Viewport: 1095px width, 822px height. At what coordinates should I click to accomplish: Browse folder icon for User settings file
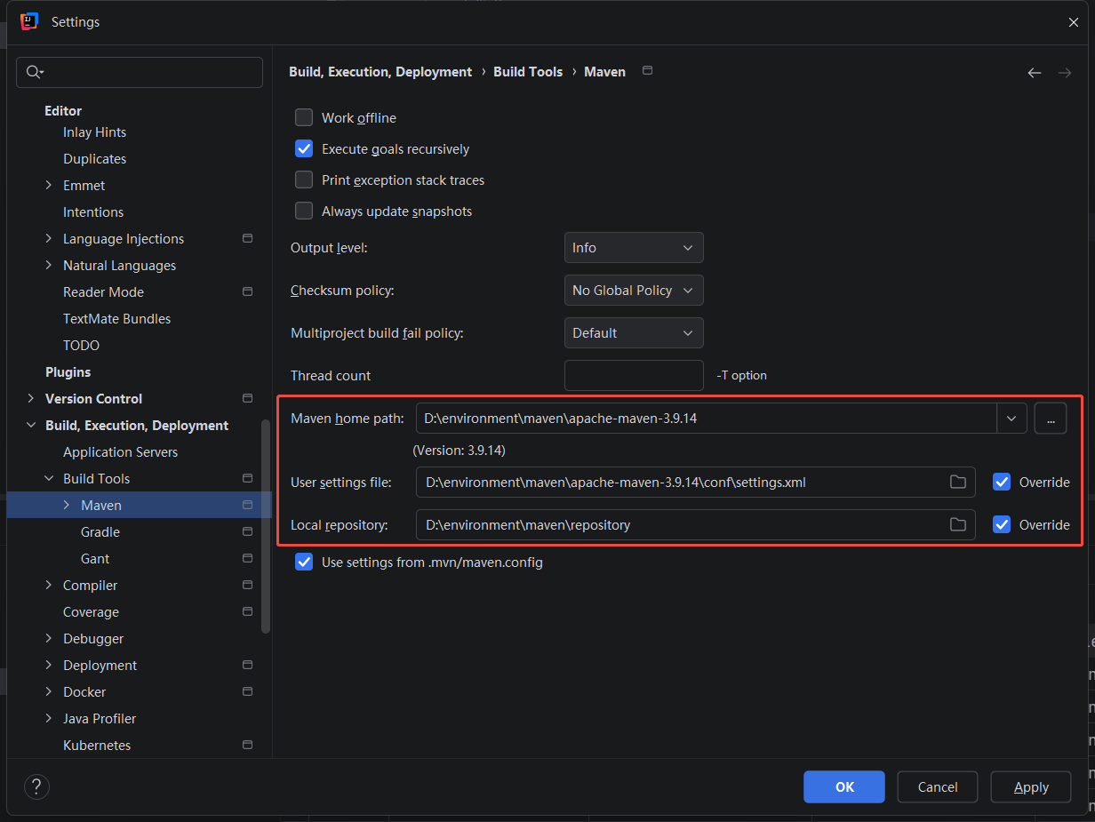coord(958,482)
